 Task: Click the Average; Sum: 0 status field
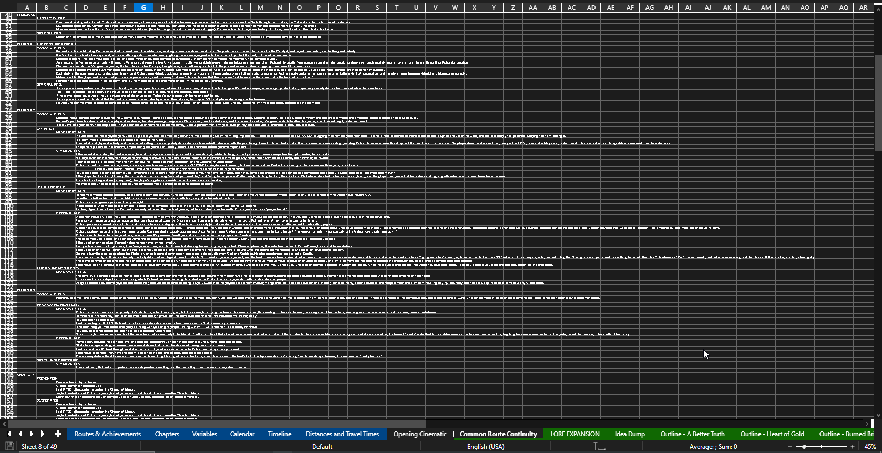click(x=713, y=447)
